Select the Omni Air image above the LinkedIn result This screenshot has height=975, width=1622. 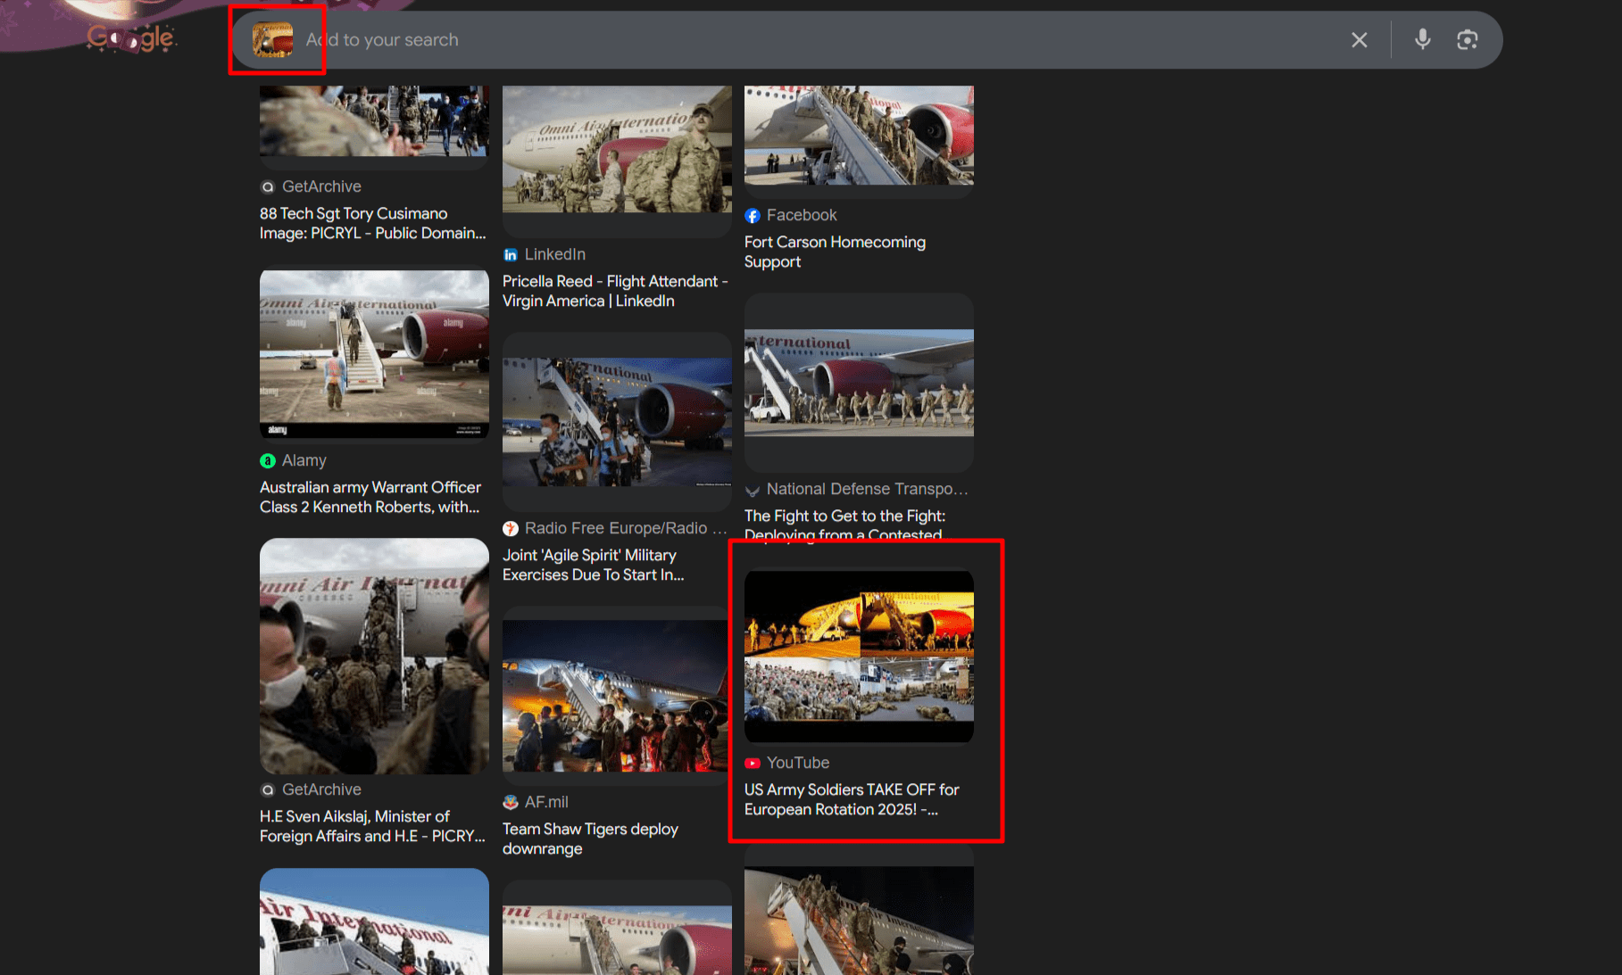pyautogui.click(x=617, y=149)
